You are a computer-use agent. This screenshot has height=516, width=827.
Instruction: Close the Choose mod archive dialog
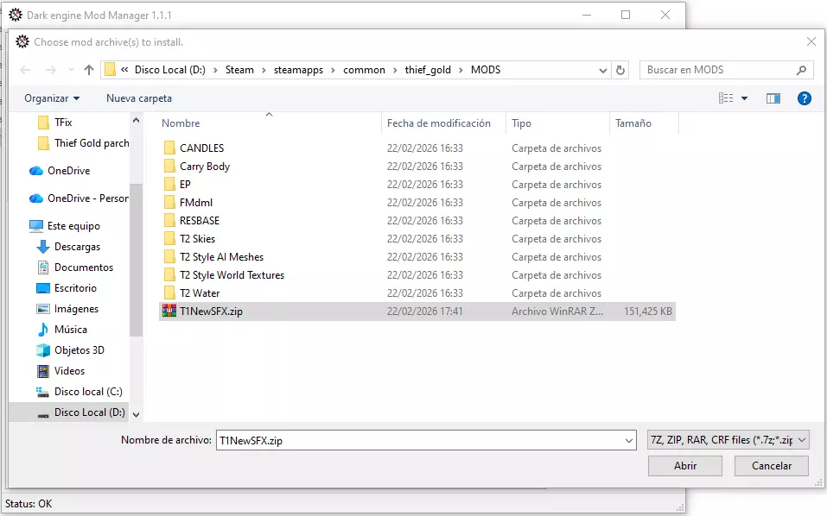[x=811, y=41]
